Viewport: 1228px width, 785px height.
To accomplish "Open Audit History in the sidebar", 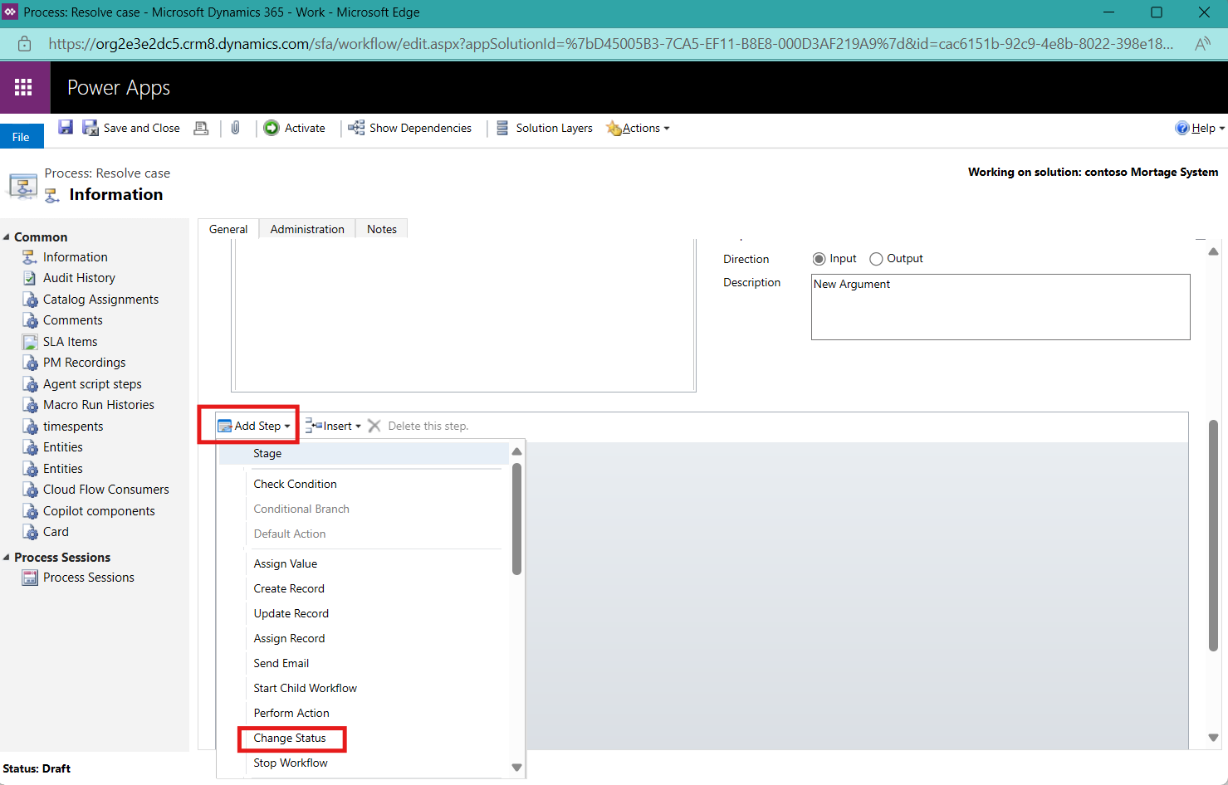I will pyautogui.click(x=79, y=278).
